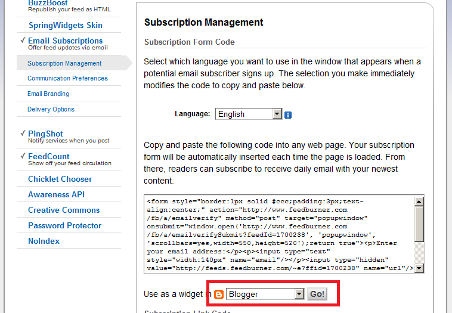
Task: Open Password Protector link
Action: [x=64, y=225]
